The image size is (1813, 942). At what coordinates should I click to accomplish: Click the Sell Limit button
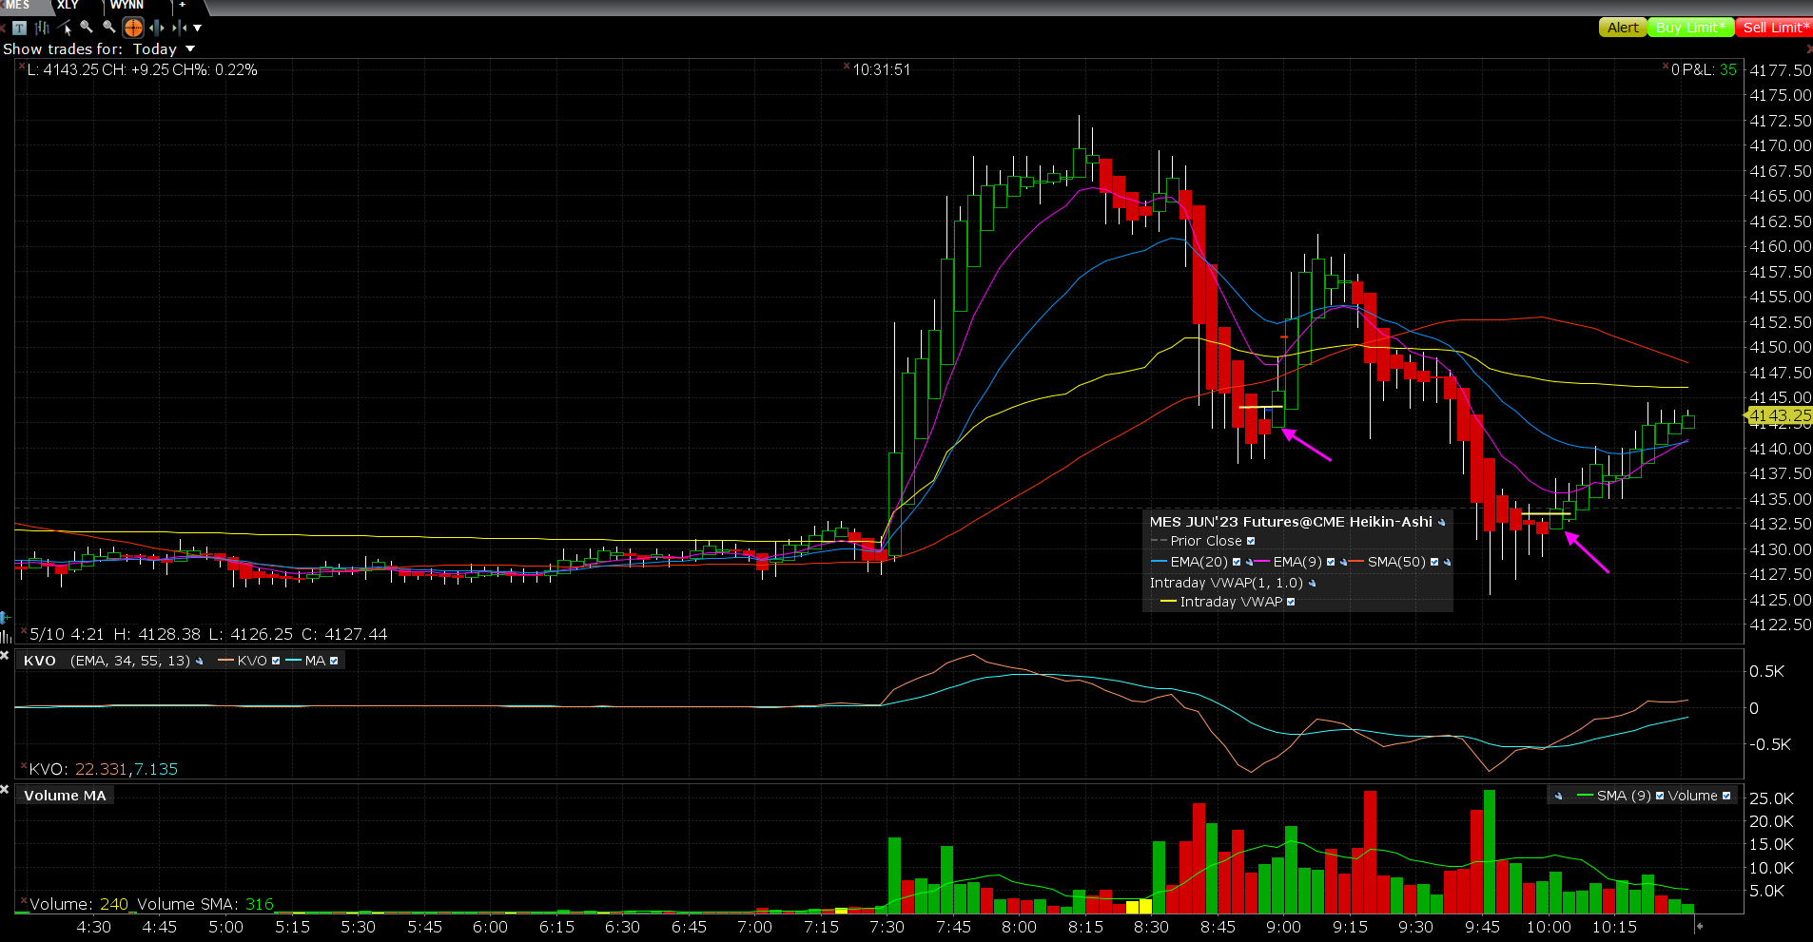point(1774,28)
